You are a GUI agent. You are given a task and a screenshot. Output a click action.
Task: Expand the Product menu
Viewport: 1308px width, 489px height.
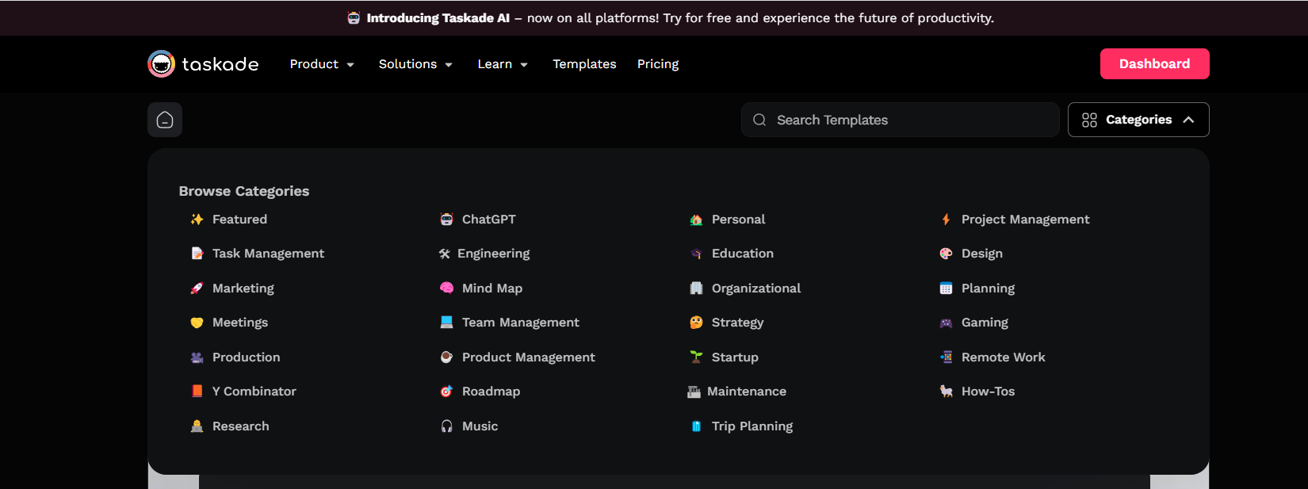click(x=322, y=64)
